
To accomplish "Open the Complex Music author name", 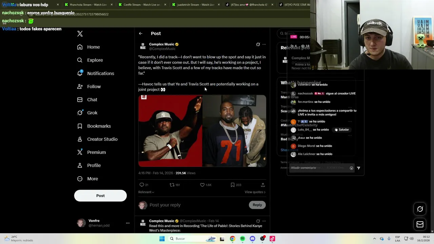I will pyautogui.click(x=162, y=44).
